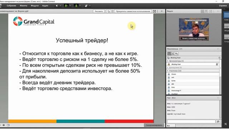Select attendee status view icon
This screenshot has height=129, width=229.
176,54
